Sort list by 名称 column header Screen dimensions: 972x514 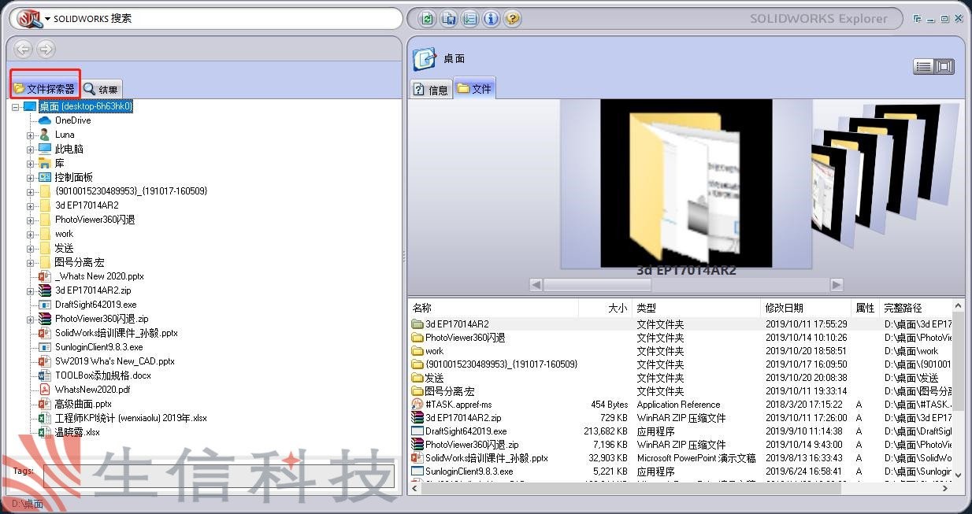click(x=493, y=308)
